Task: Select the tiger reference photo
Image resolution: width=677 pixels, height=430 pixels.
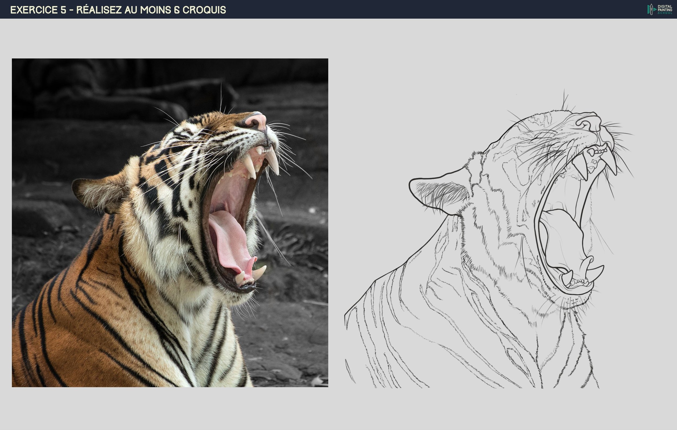Action: pyautogui.click(x=170, y=222)
